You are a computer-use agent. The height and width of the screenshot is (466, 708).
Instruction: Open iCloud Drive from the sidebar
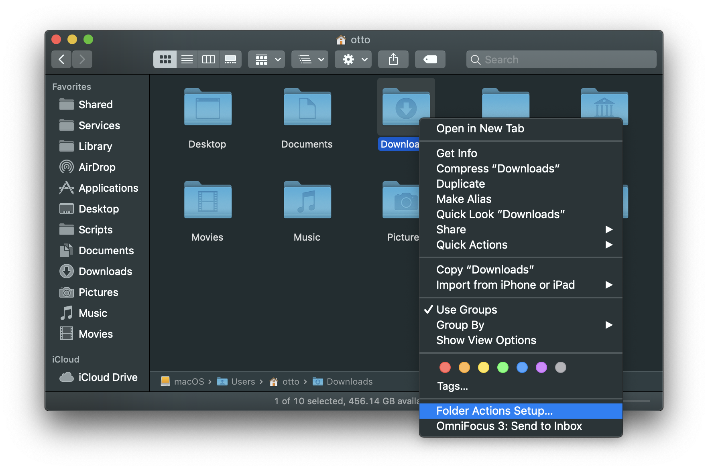(x=108, y=377)
